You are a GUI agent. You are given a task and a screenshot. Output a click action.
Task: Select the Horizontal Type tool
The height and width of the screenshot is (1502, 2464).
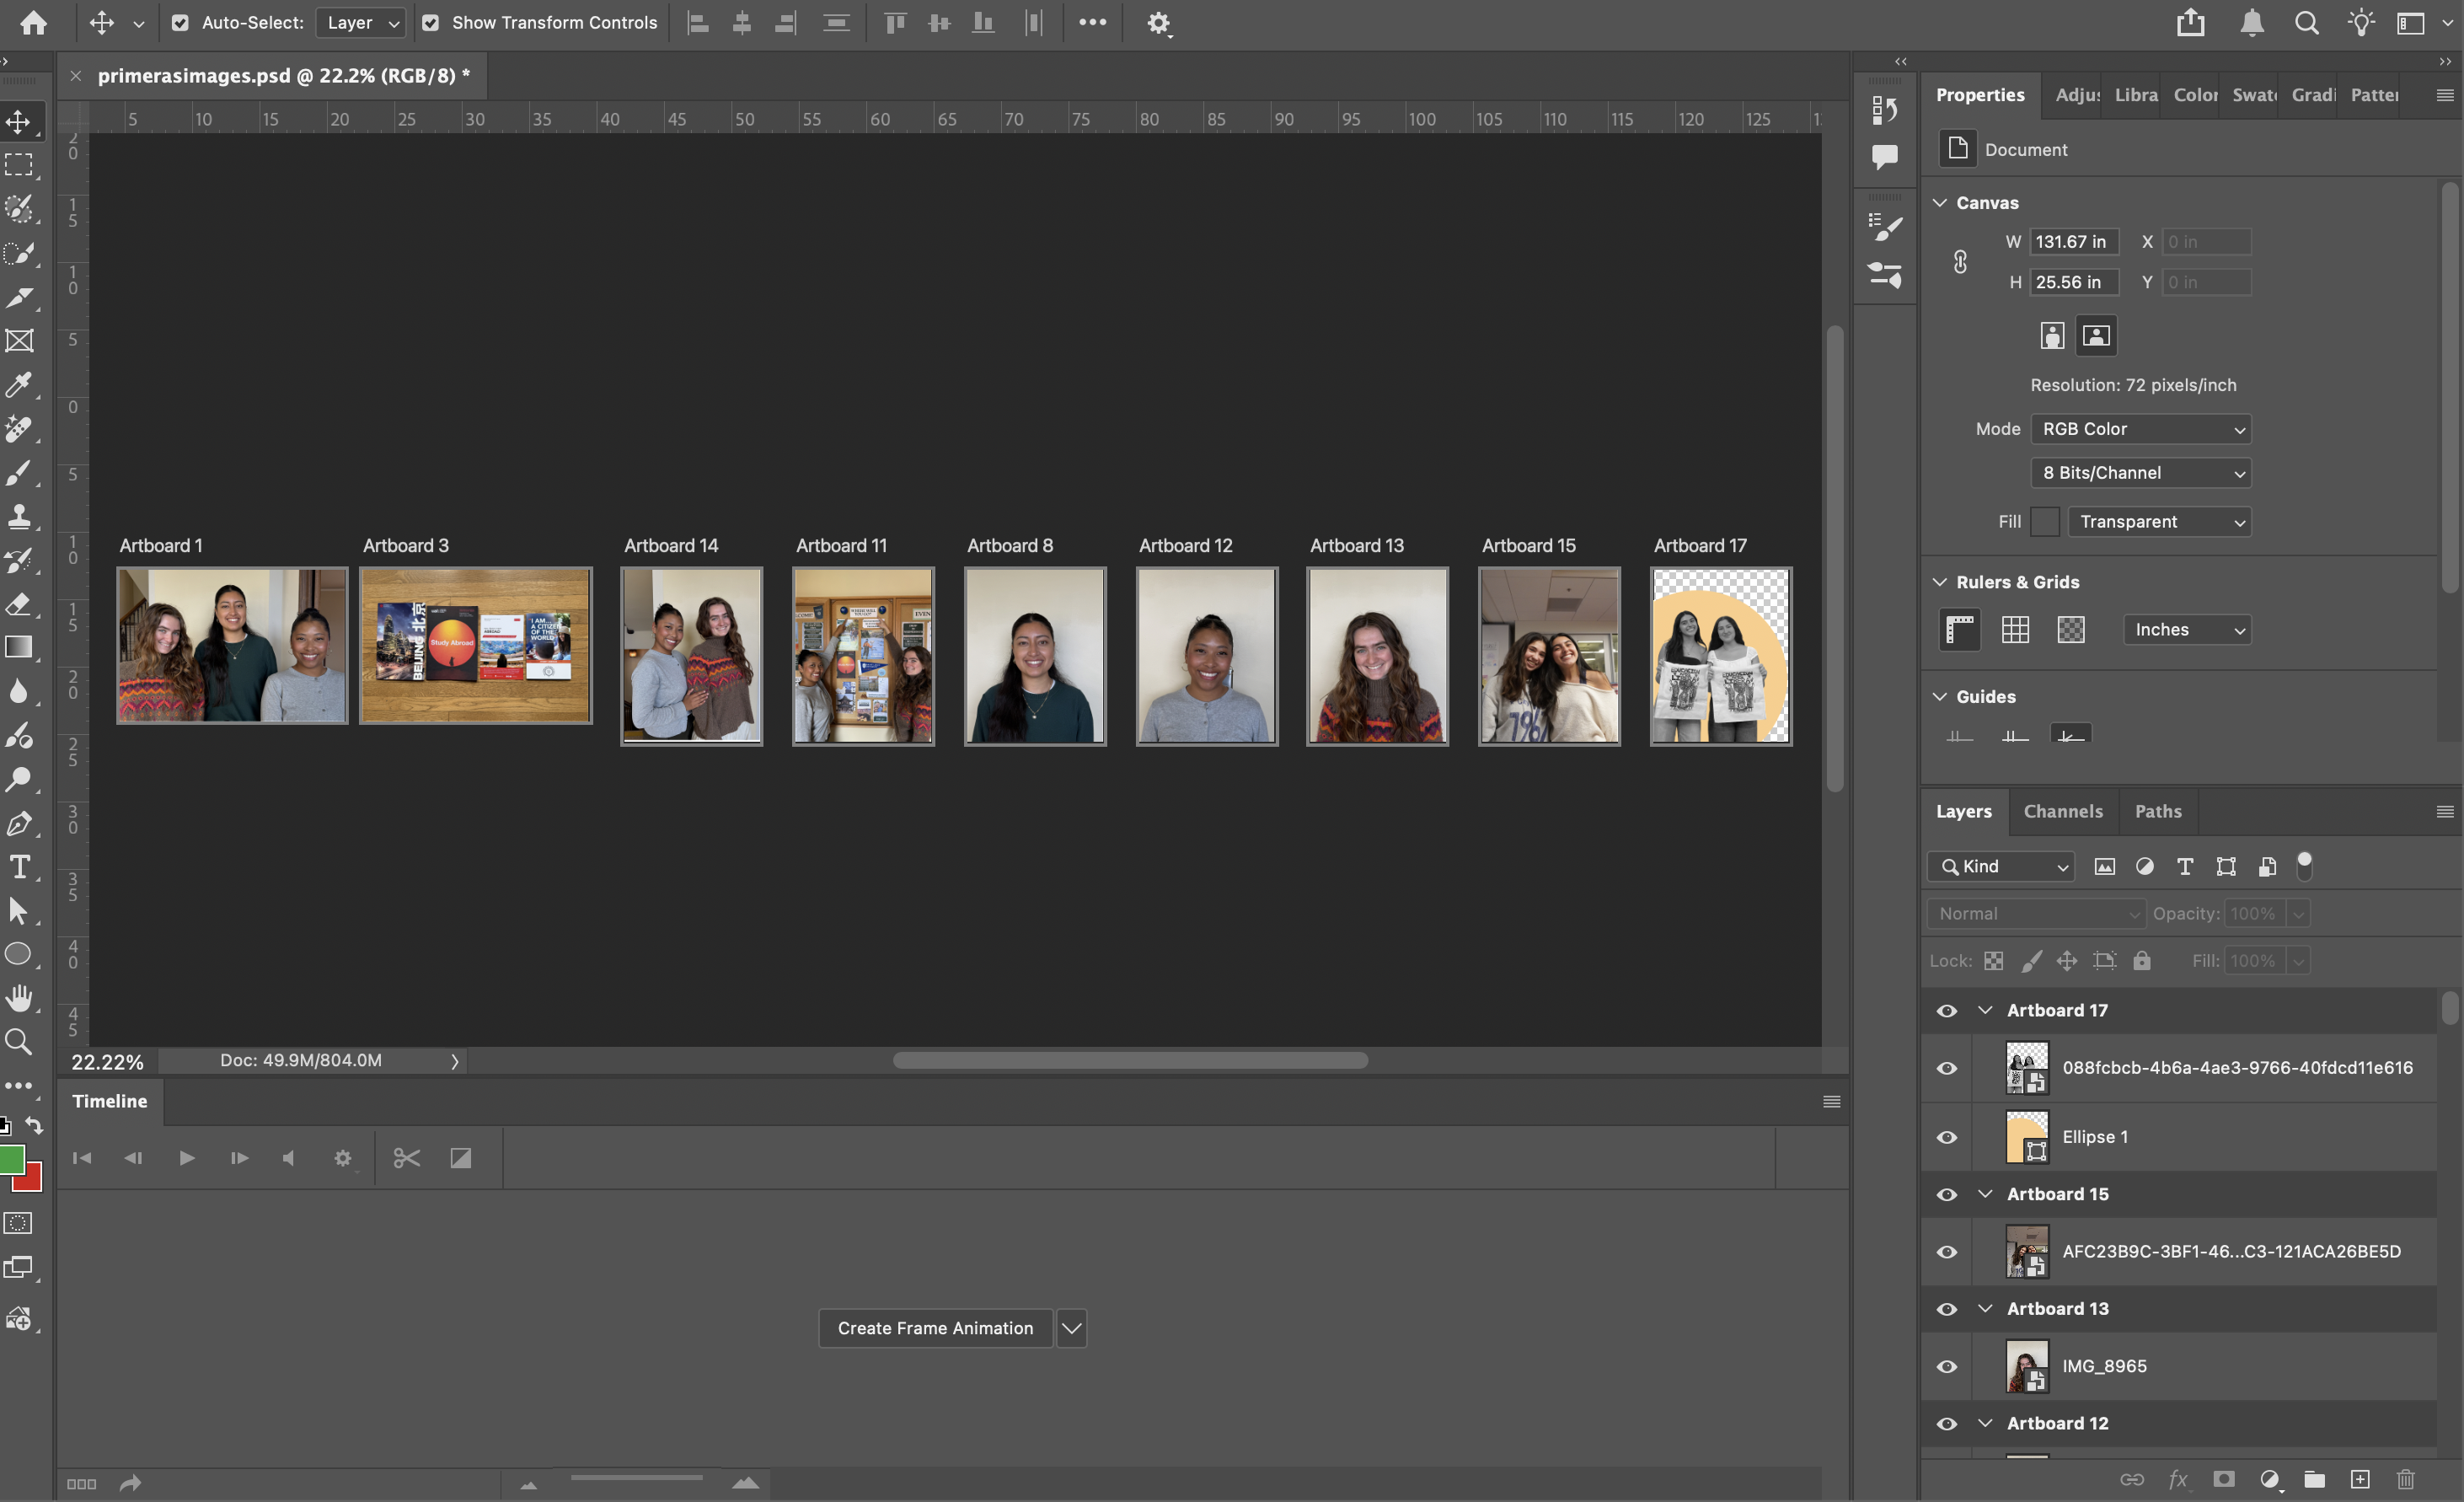pos(19,867)
